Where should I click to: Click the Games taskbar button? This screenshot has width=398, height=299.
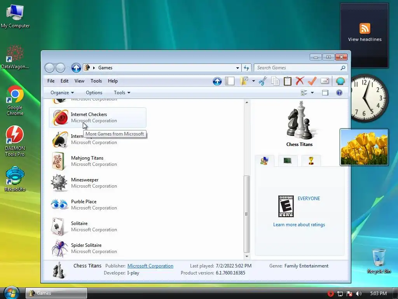pos(56,293)
